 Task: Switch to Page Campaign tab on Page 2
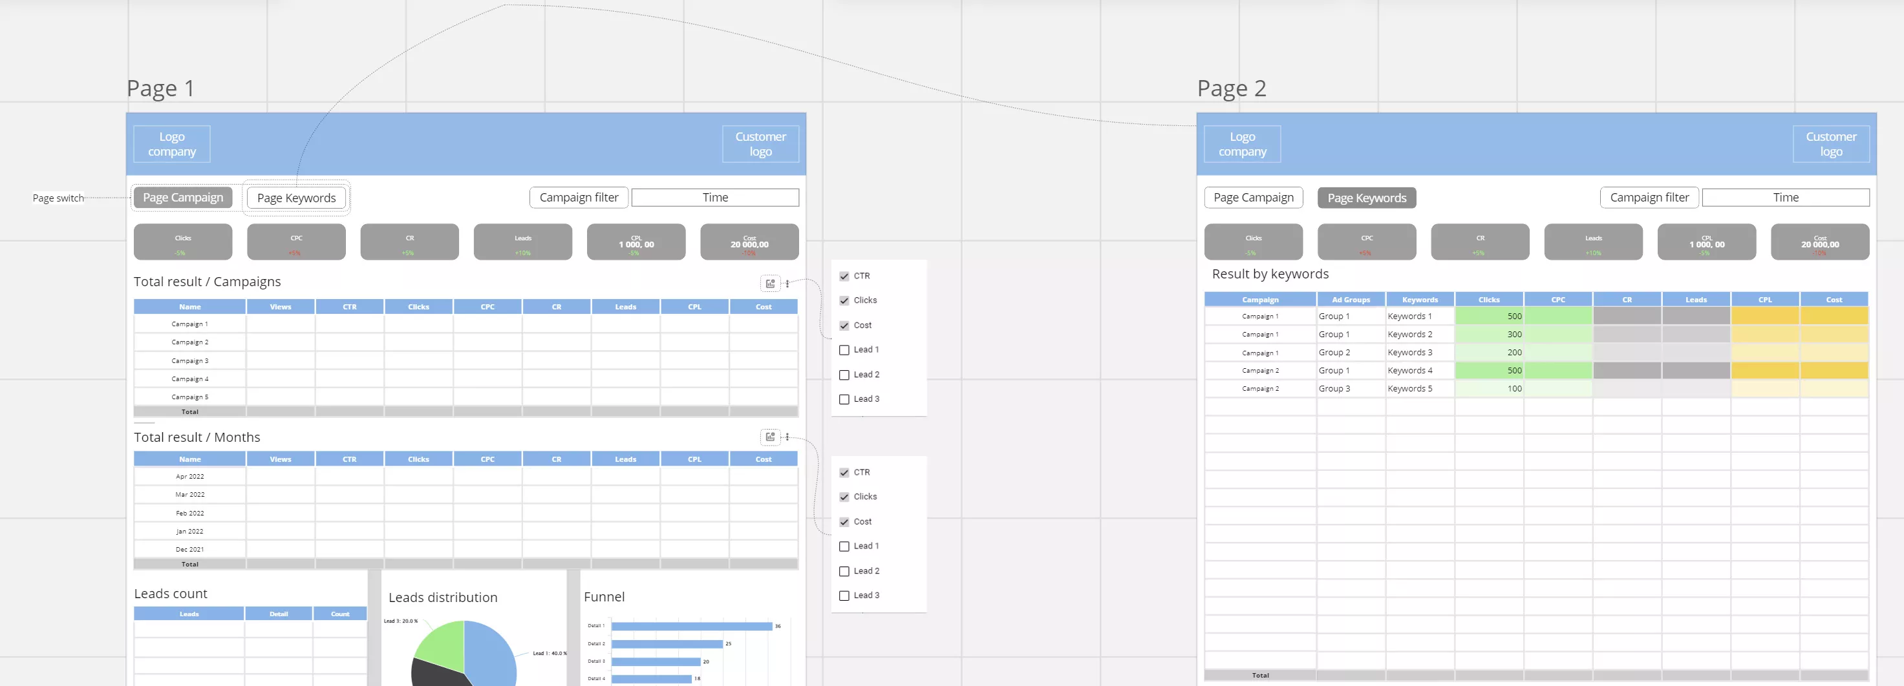(1254, 197)
